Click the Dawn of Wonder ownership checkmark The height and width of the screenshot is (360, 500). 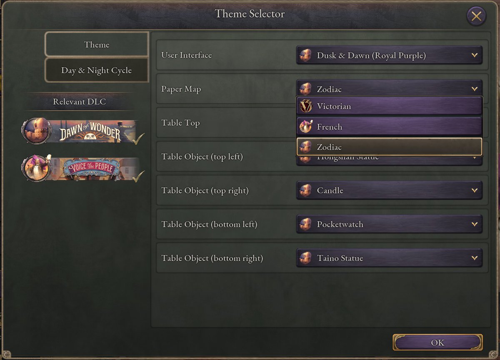[x=138, y=139]
